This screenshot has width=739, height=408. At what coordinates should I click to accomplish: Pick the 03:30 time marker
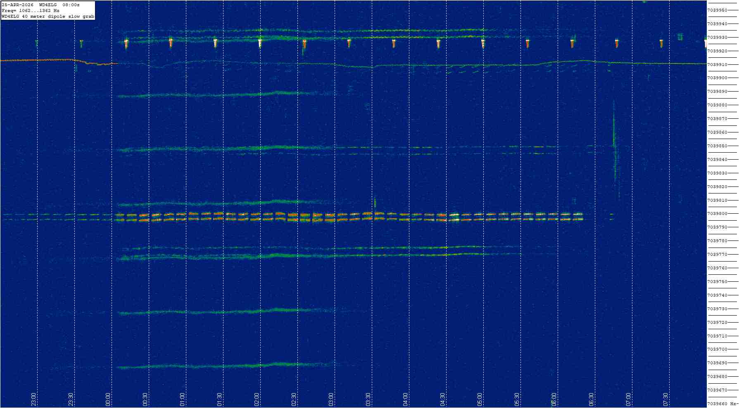368,399
